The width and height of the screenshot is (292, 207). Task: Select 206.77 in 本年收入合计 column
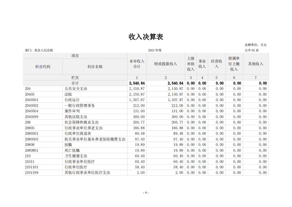(x=139, y=122)
